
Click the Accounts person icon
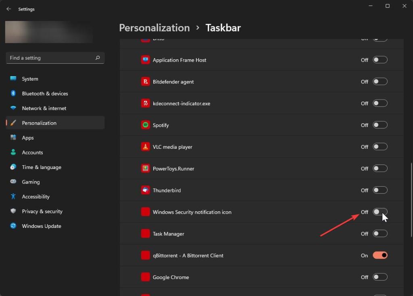tap(13, 152)
